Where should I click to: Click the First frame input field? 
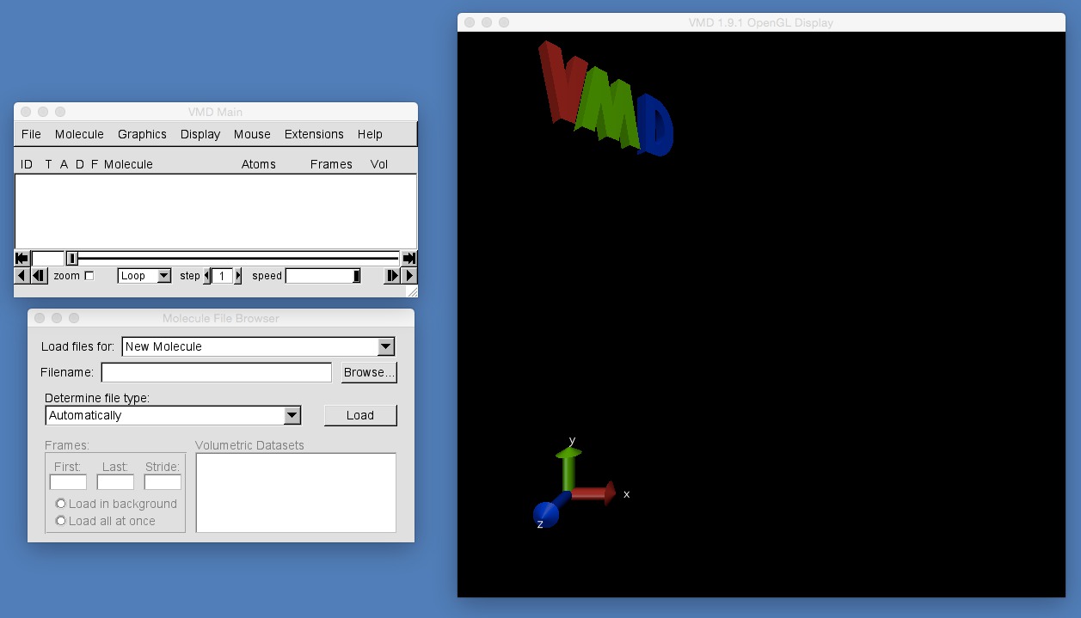click(x=68, y=482)
